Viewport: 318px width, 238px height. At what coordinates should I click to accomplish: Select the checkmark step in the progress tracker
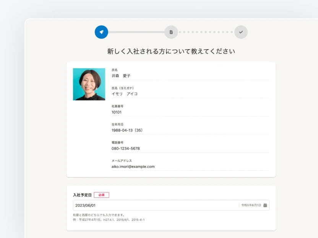point(241,32)
